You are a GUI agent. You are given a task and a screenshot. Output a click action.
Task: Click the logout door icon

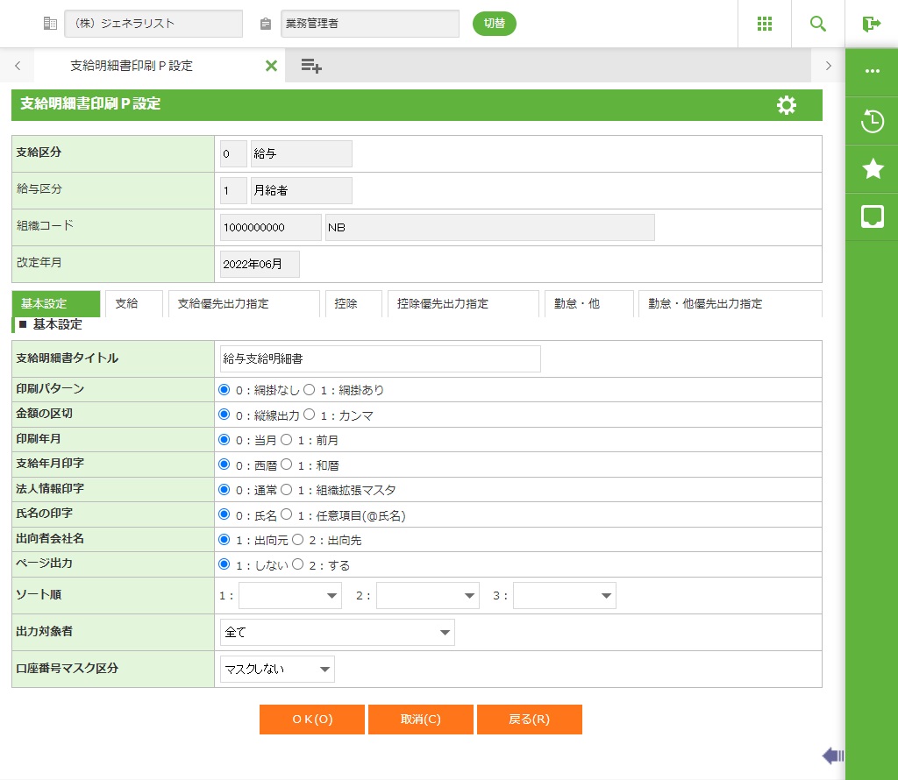[x=871, y=24]
